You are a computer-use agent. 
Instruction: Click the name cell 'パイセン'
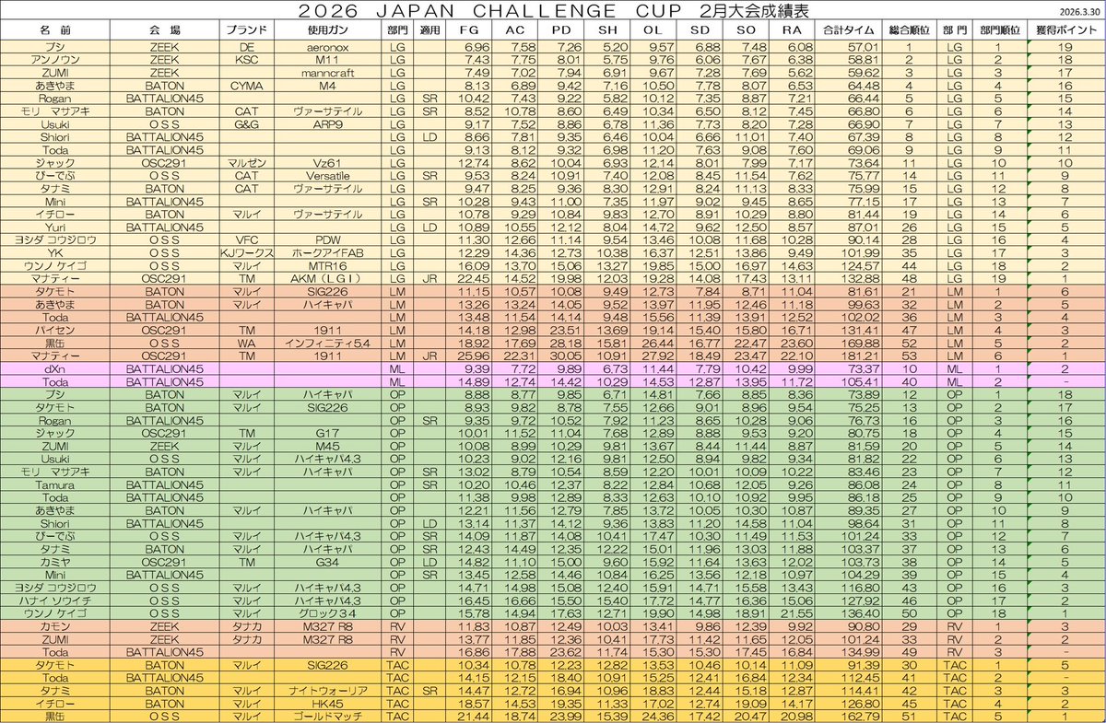coord(55,329)
